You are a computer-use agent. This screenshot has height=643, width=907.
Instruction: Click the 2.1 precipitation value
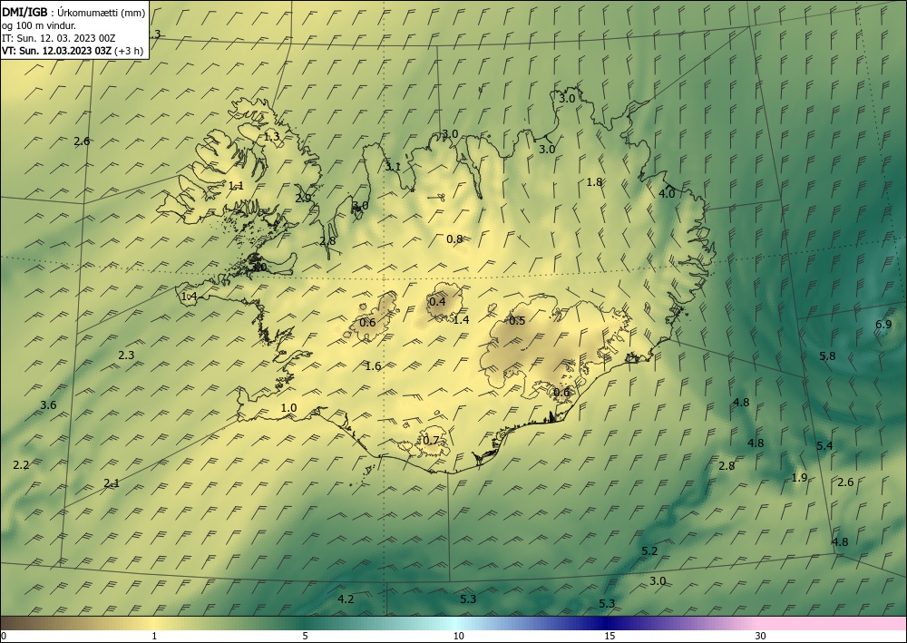pyautogui.click(x=112, y=482)
